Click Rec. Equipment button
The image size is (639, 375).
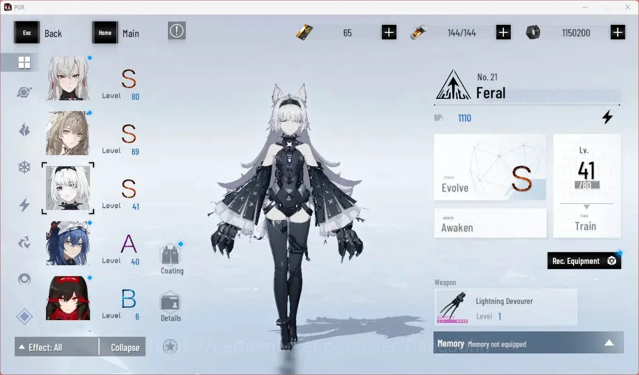tap(584, 261)
